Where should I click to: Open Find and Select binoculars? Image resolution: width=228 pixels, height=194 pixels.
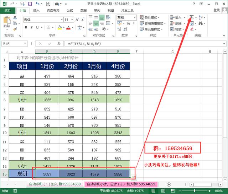[201, 23]
